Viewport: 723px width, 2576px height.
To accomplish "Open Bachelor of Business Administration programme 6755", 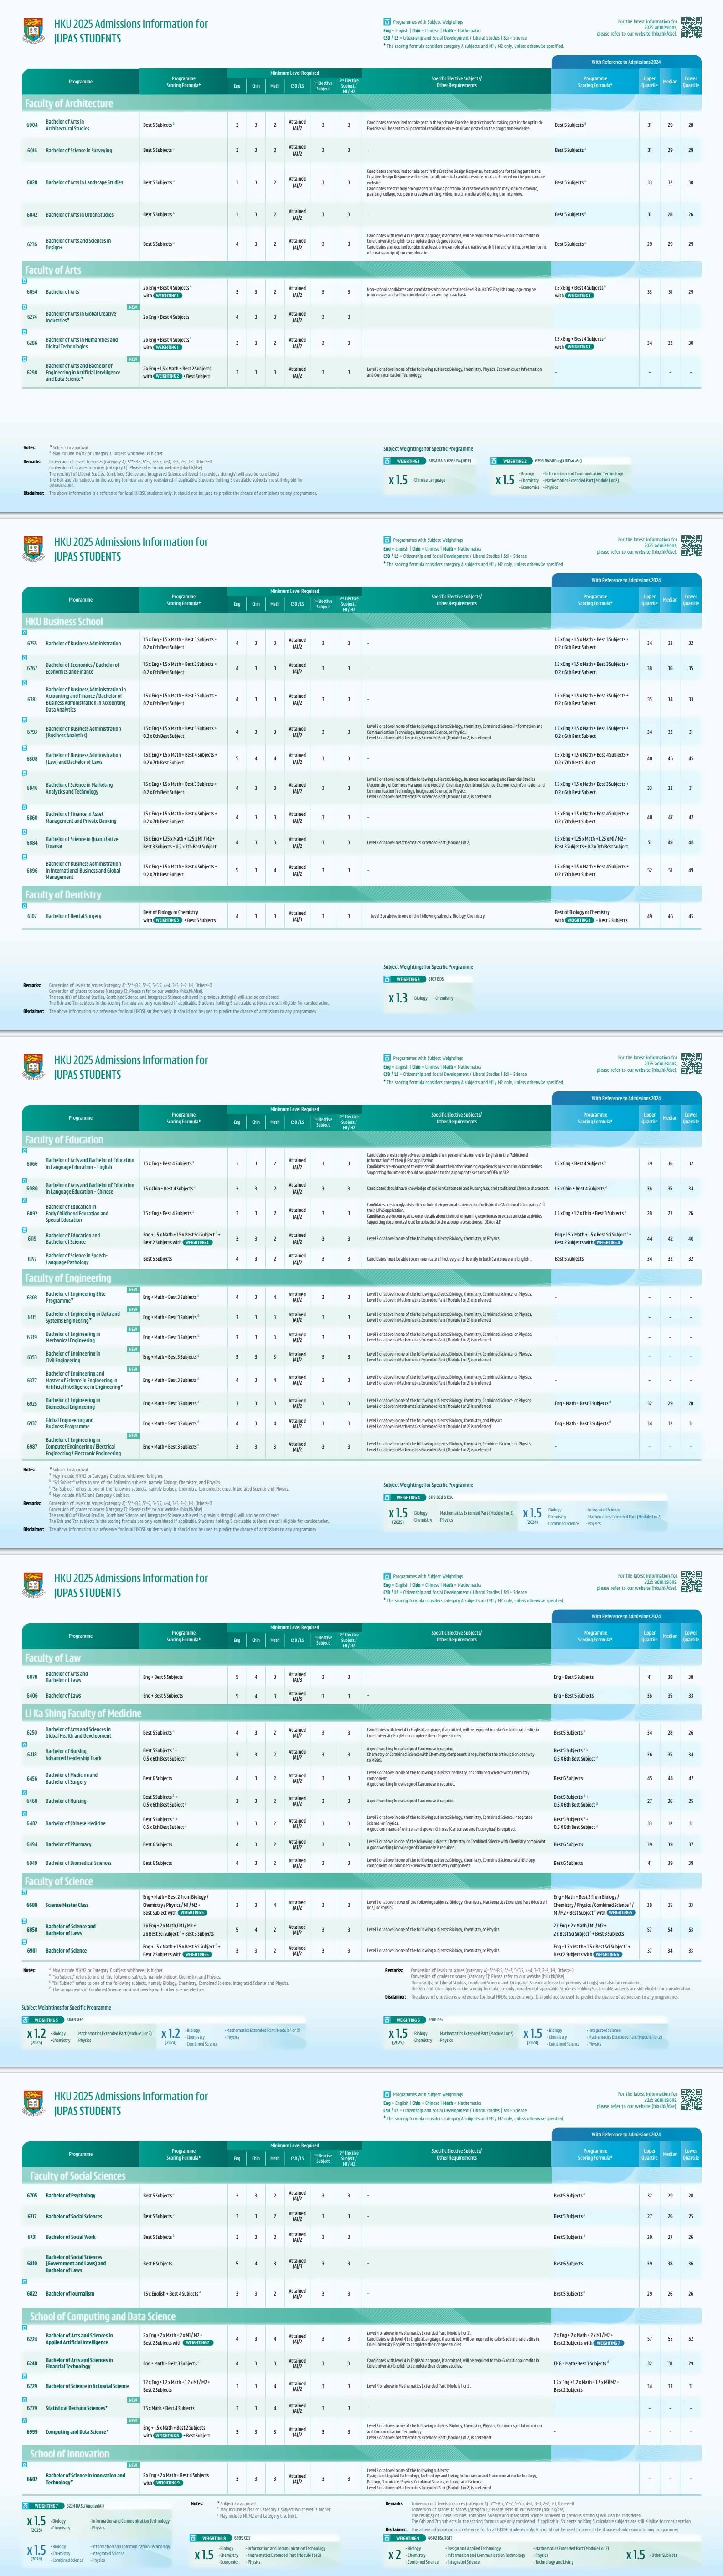I will click(x=83, y=643).
